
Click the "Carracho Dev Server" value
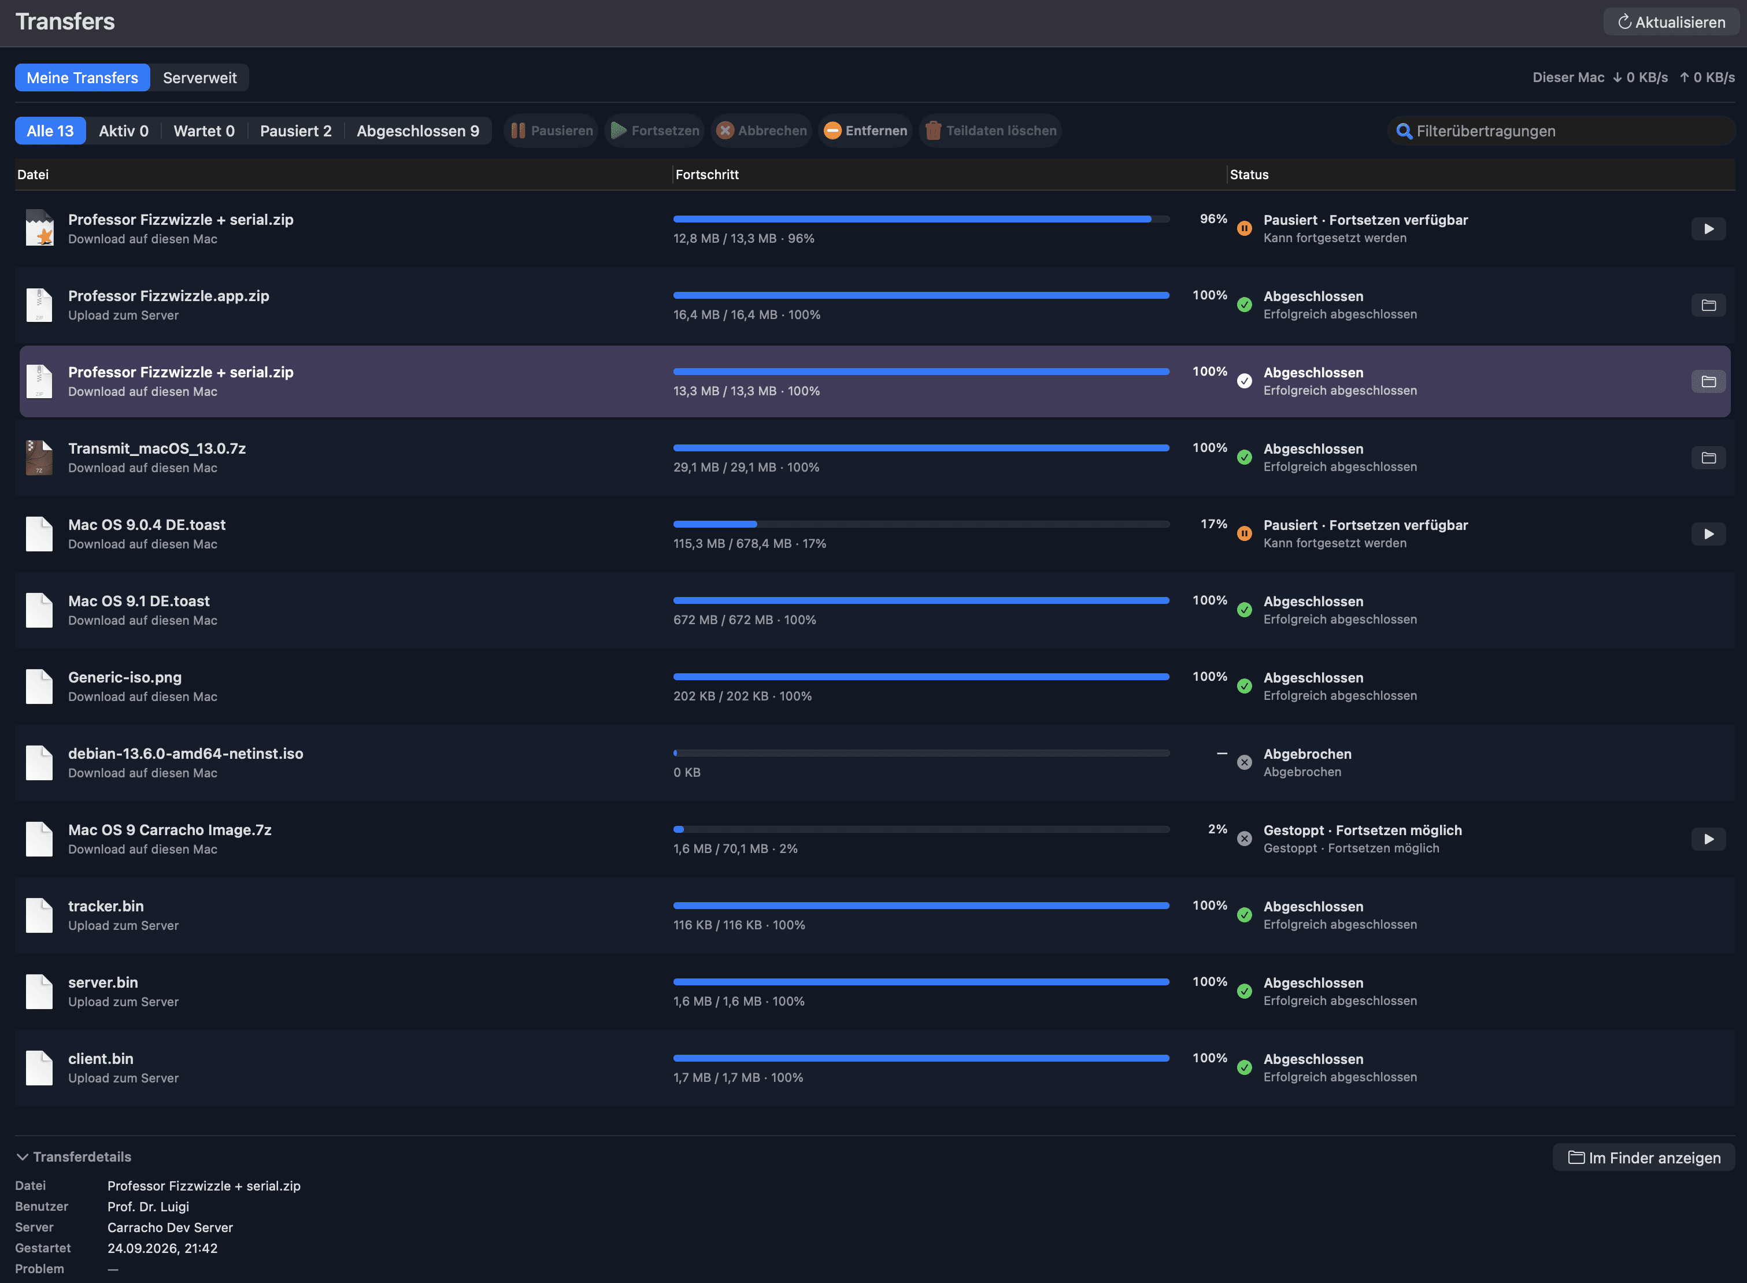pos(170,1228)
